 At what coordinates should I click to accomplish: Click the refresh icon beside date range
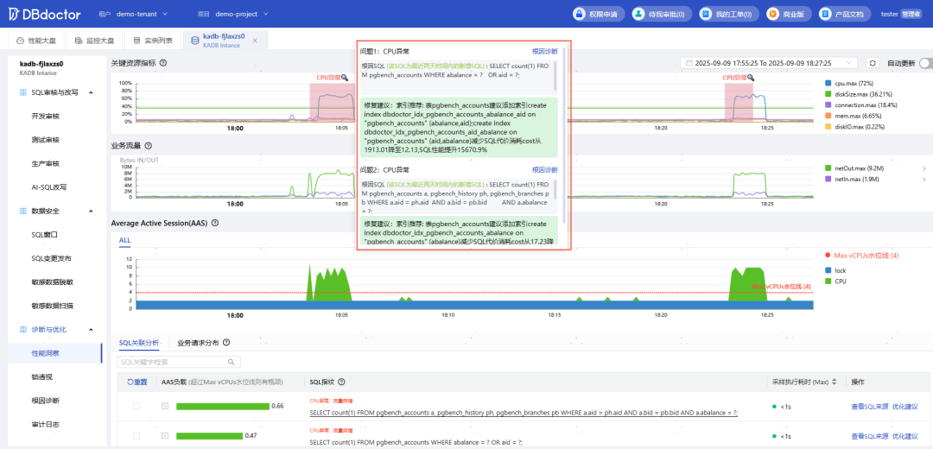873,62
